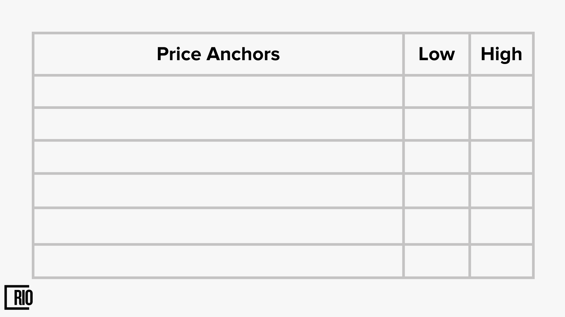Select the Price Anchors header cell

(218, 54)
